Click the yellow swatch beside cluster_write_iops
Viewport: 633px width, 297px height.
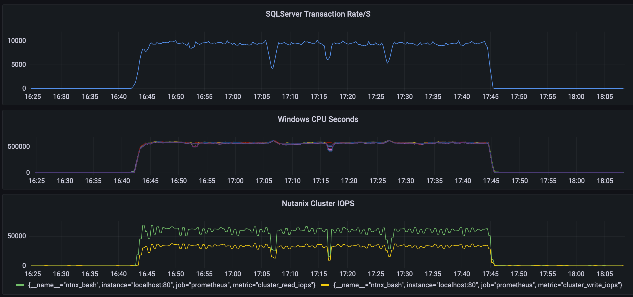(325, 284)
